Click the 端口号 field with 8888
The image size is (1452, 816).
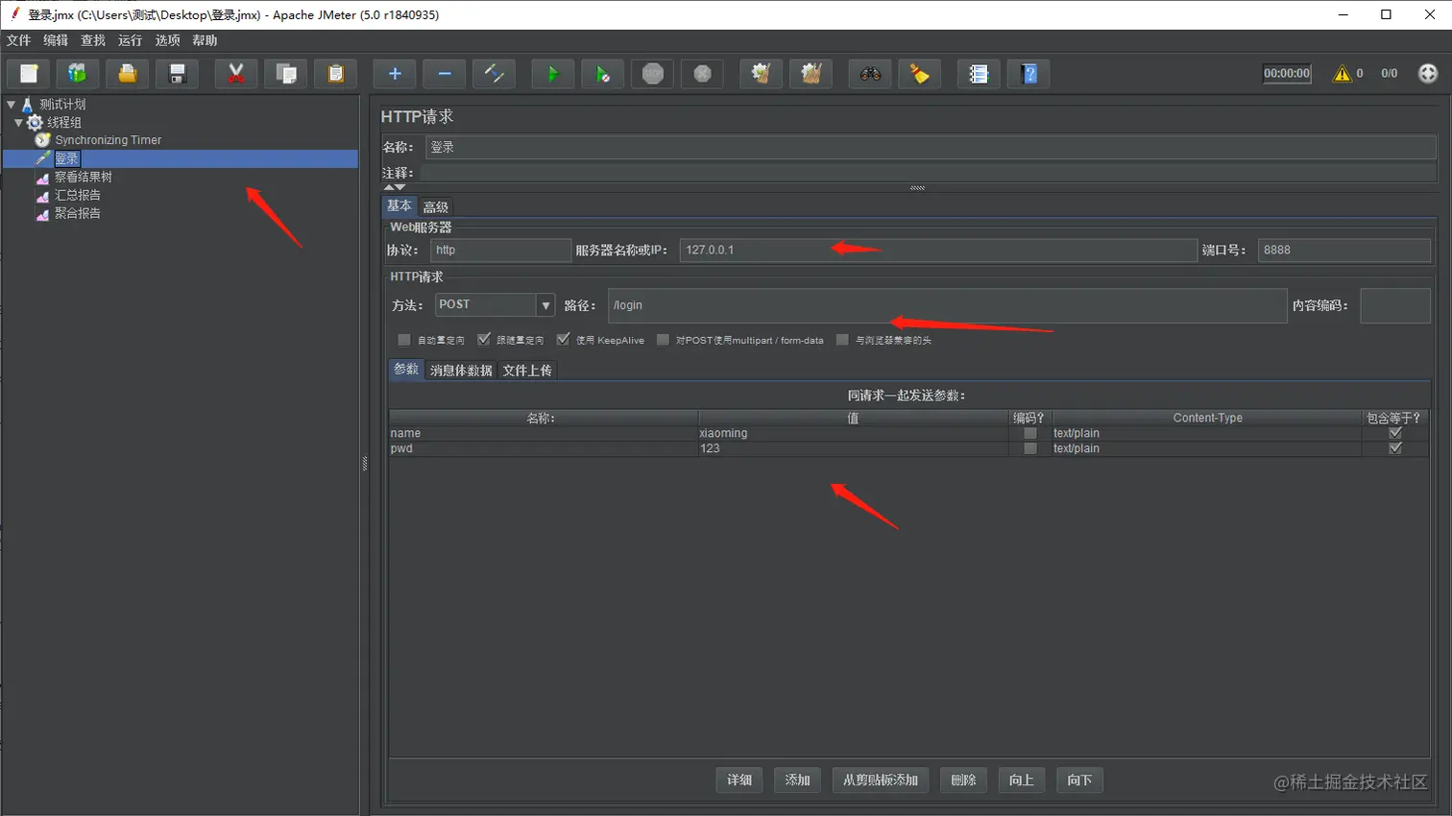click(1344, 250)
